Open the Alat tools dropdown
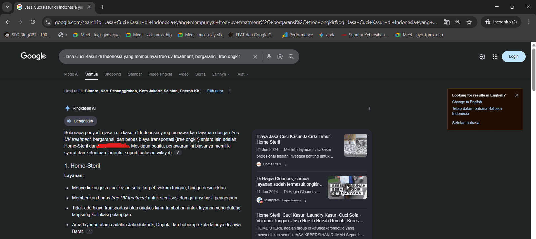Screen dimensions: 536x239 coord(243,74)
